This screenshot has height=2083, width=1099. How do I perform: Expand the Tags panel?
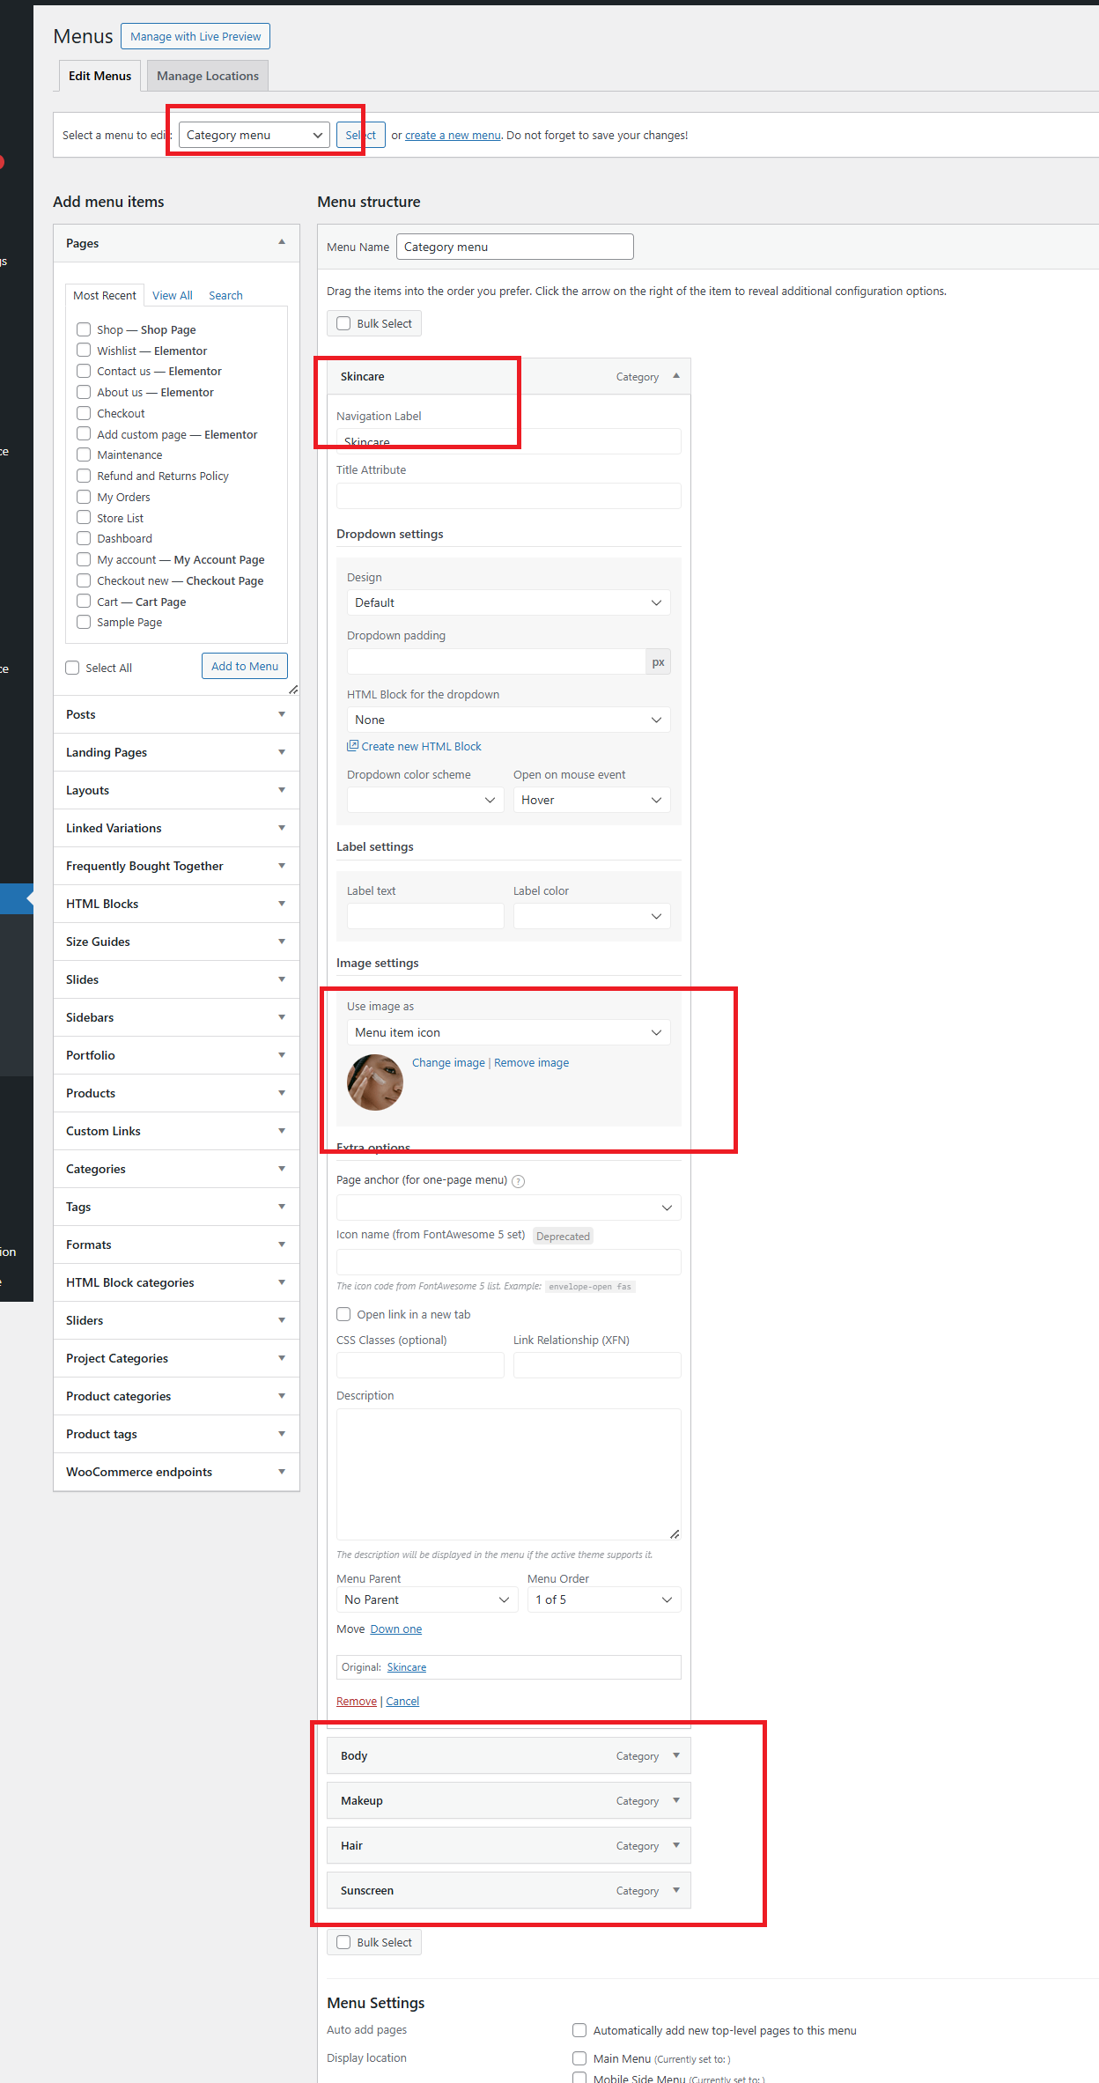pos(282,1207)
